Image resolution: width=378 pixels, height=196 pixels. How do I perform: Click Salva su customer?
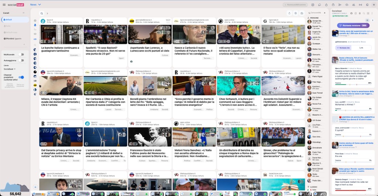coord(20,85)
